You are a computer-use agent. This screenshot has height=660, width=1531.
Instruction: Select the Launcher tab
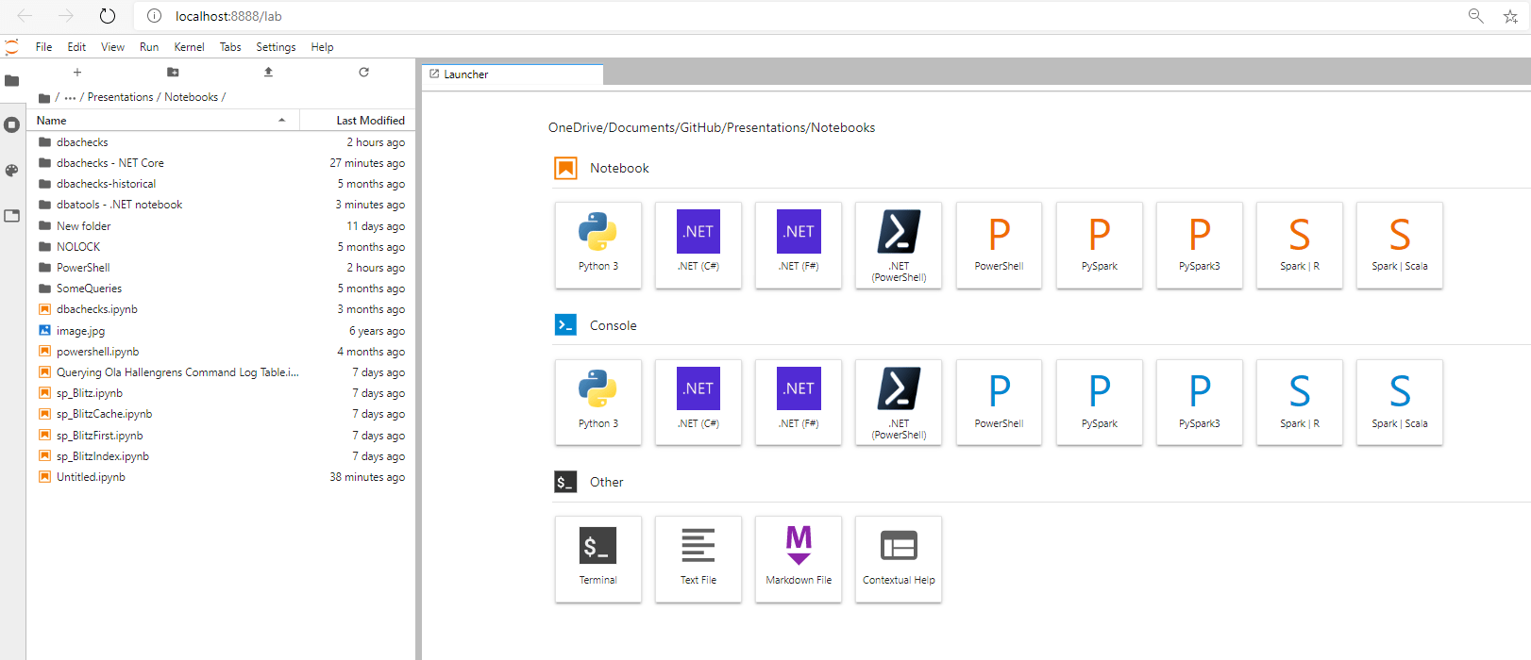click(x=466, y=74)
